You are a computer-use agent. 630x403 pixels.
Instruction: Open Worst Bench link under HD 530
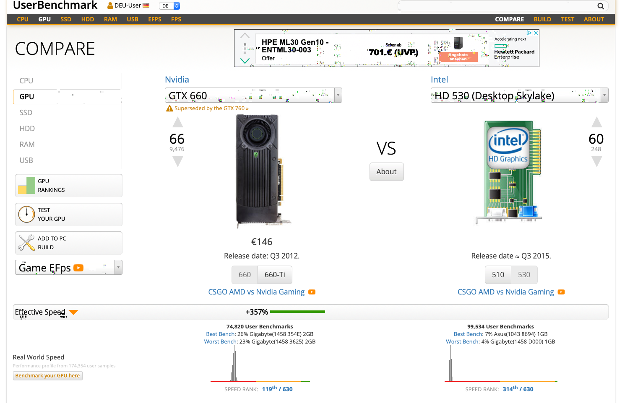tap(462, 342)
